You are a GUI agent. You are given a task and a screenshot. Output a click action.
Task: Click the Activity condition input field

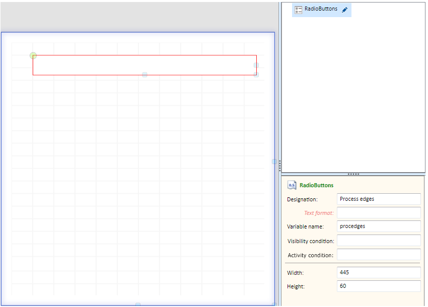pos(379,255)
